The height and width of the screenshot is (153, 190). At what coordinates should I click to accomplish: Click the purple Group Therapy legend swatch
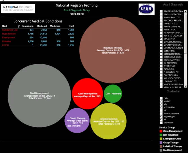(x=161, y=143)
